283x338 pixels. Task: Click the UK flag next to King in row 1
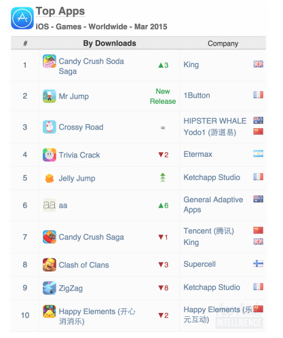(x=258, y=64)
